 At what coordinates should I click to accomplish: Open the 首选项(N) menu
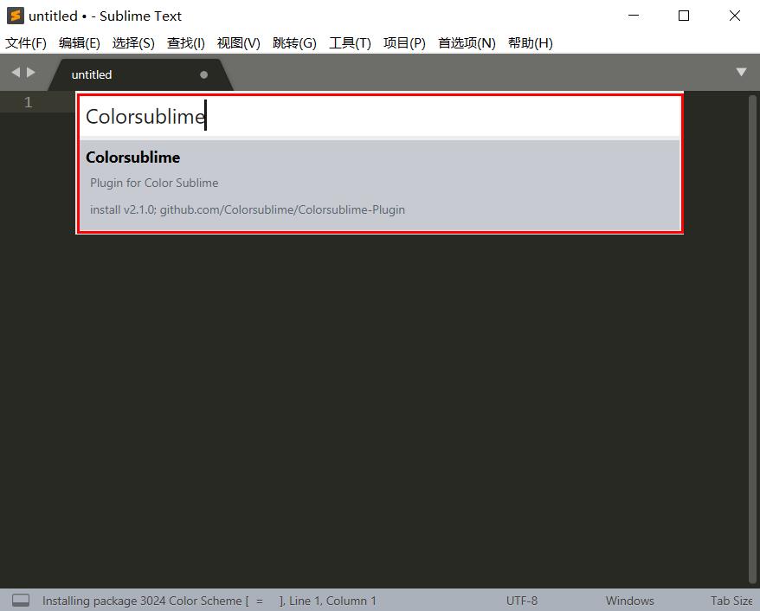click(x=466, y=42)
